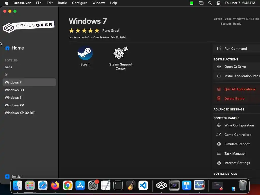260x195 pixels.
Task: Select the Windows 8.1 bottle
Action: tap(29, 90)
